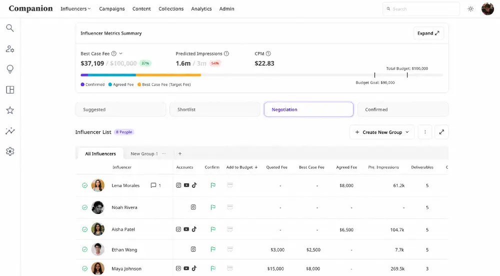Go to Admin menu
The height and width of the screenshot is (276, 500).
pyautogui.click(x=226, y=9)
